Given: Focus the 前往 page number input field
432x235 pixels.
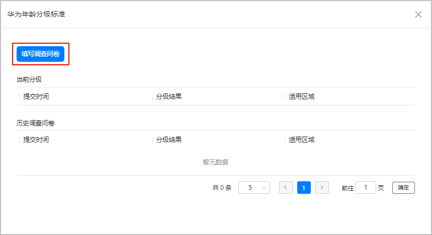Looking at the screenshot, I should 366,188.
